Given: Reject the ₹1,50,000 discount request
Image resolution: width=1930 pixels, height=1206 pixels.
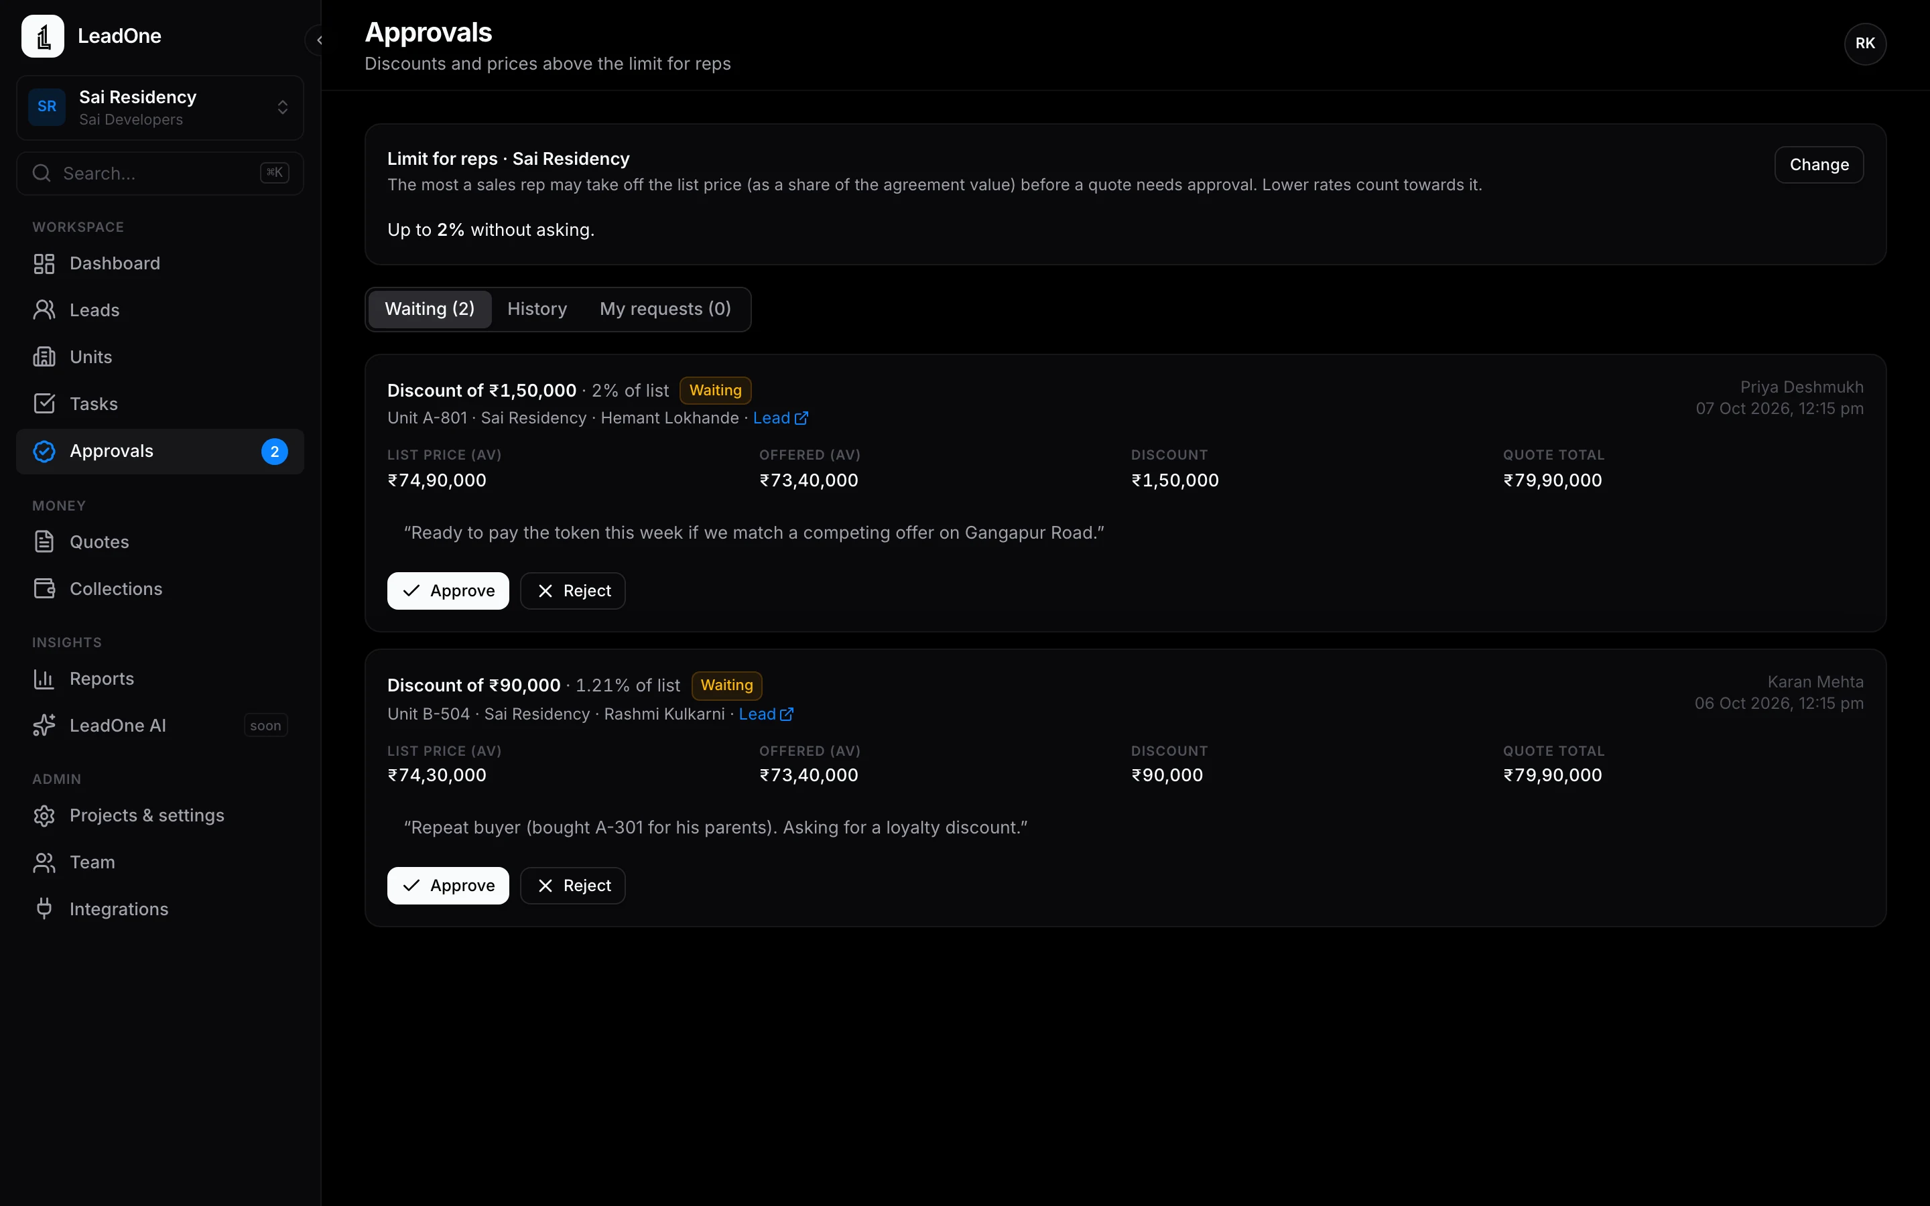Looking at the screenshot, I should pyautogui.click(x=572, y=591).
